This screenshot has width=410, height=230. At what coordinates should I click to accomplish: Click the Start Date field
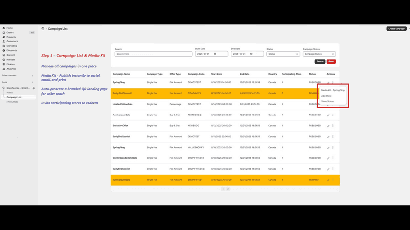211,54
